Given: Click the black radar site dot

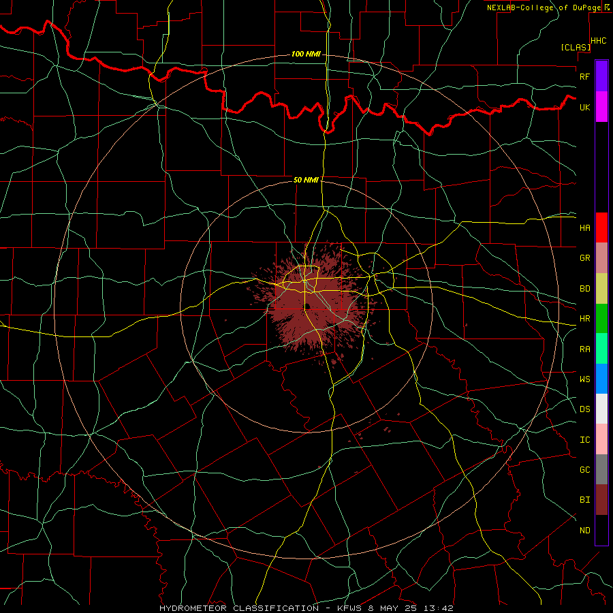Looking at the screenshot, I should click(307, 306).
